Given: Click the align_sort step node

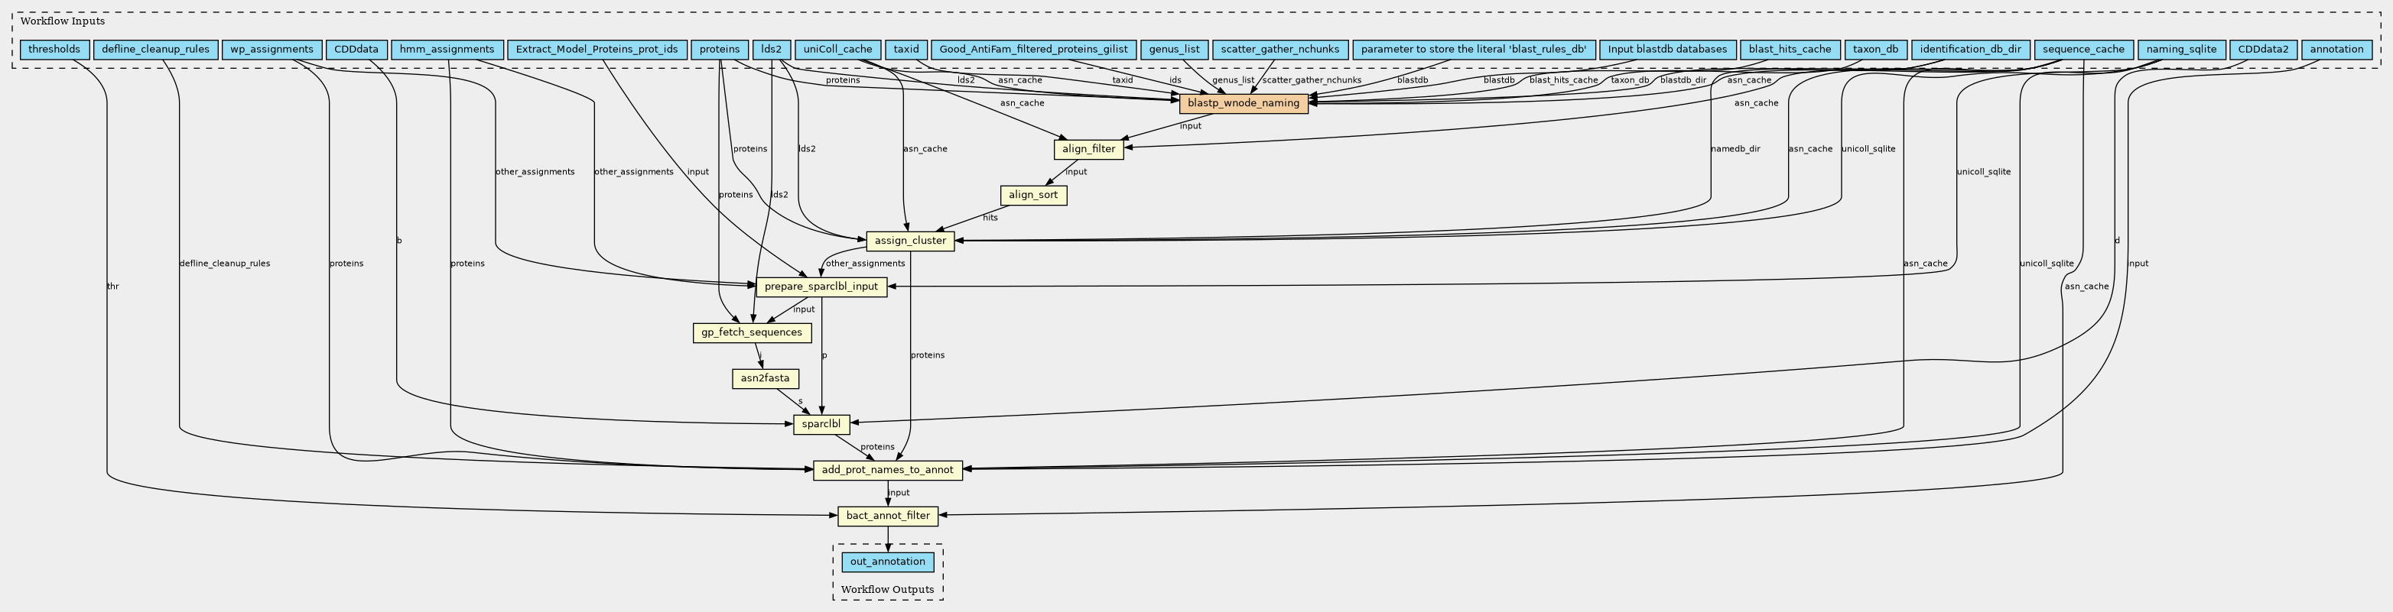Looking at the screenshot, I should pyautogui.click(x=1033, y=195).
